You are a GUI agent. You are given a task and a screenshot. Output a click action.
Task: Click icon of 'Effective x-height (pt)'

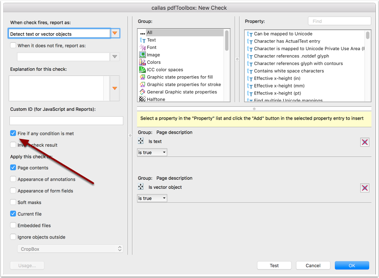[250, 93]
